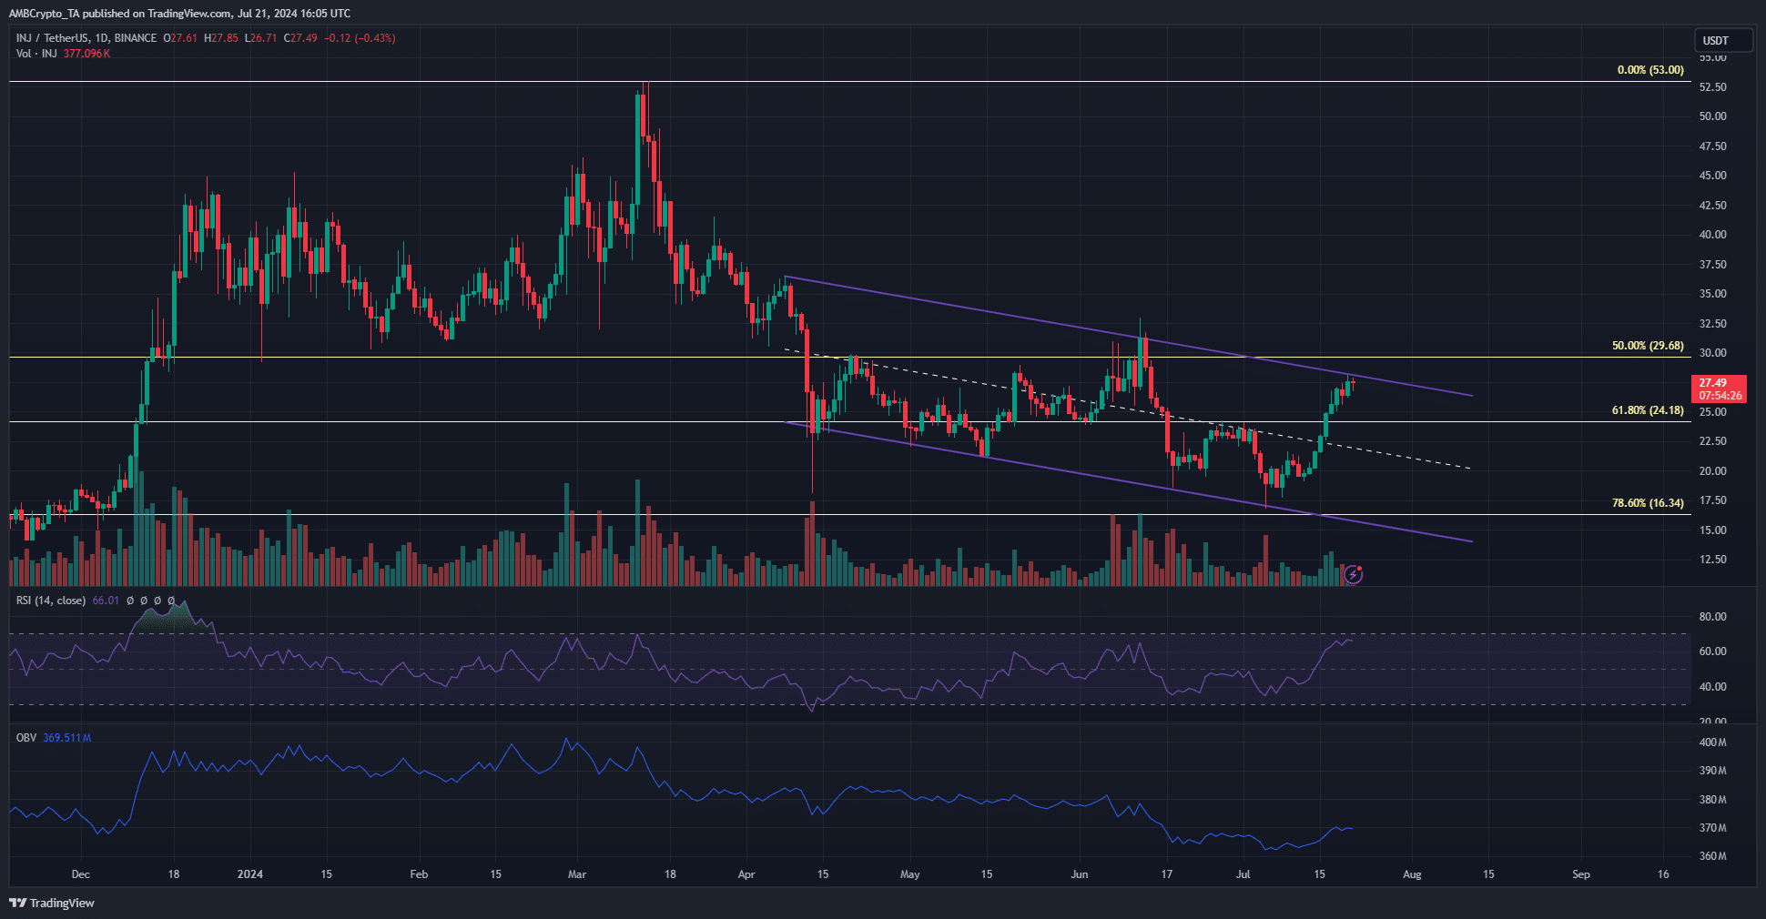Select the 0.00% (53.00) Fibonacci label
This screenshot has height=919, width=1766.
coord(1650,70)
